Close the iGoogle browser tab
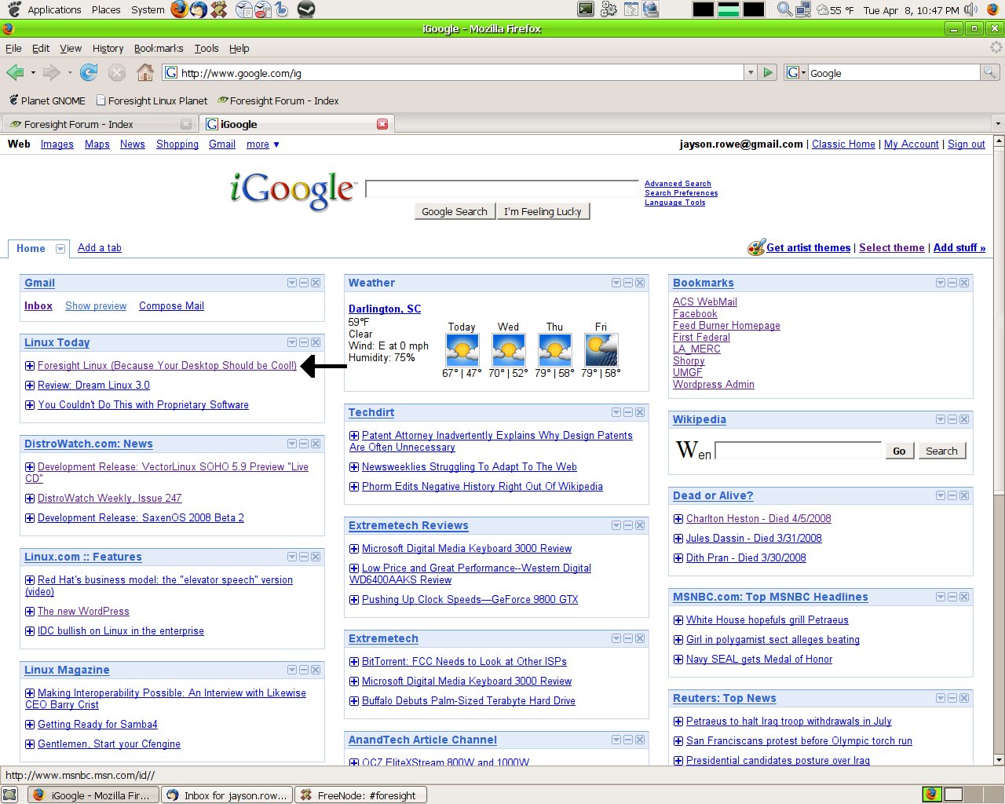 point(382,124)
